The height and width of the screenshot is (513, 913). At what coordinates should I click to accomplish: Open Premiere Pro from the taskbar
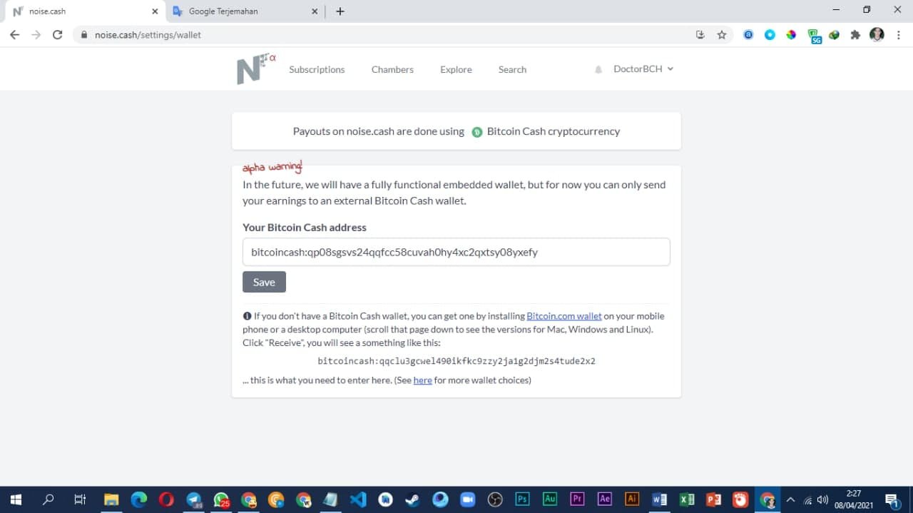coord(577,499)
